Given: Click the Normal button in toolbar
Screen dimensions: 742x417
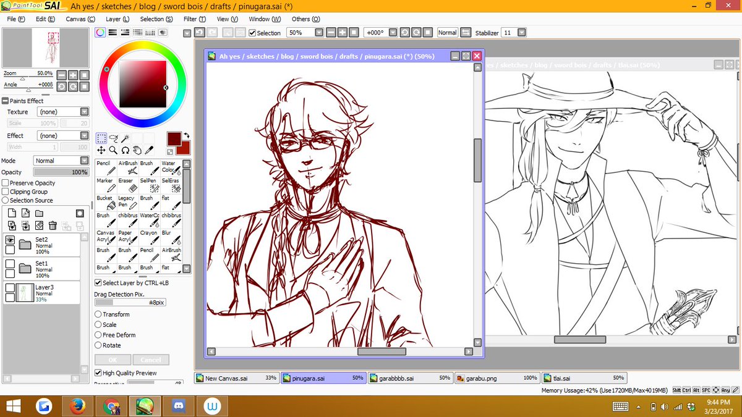Looking at the screenshot, I should point(447,32).
